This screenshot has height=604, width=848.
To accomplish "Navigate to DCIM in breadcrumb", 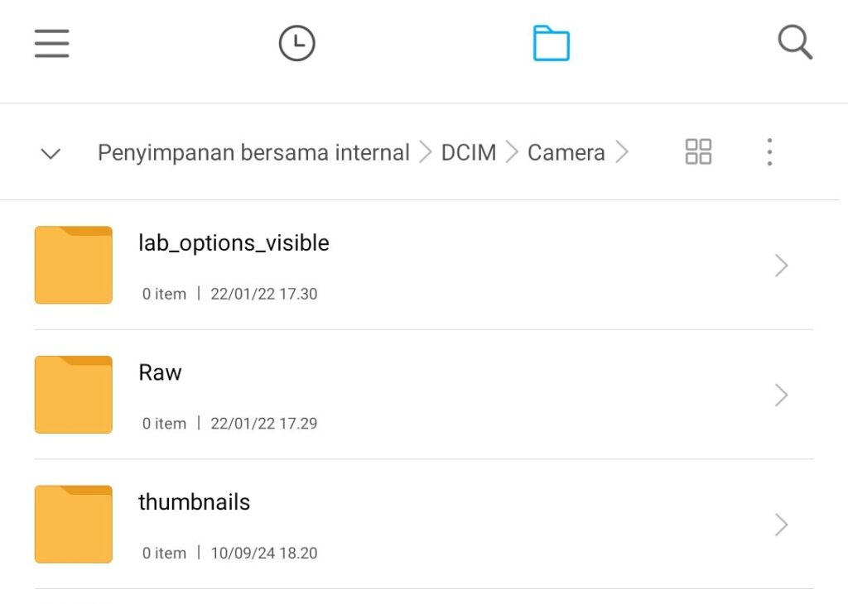I will point(468,153).
